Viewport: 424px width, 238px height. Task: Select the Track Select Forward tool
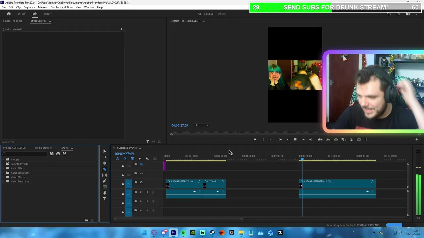tap(105, 157)
